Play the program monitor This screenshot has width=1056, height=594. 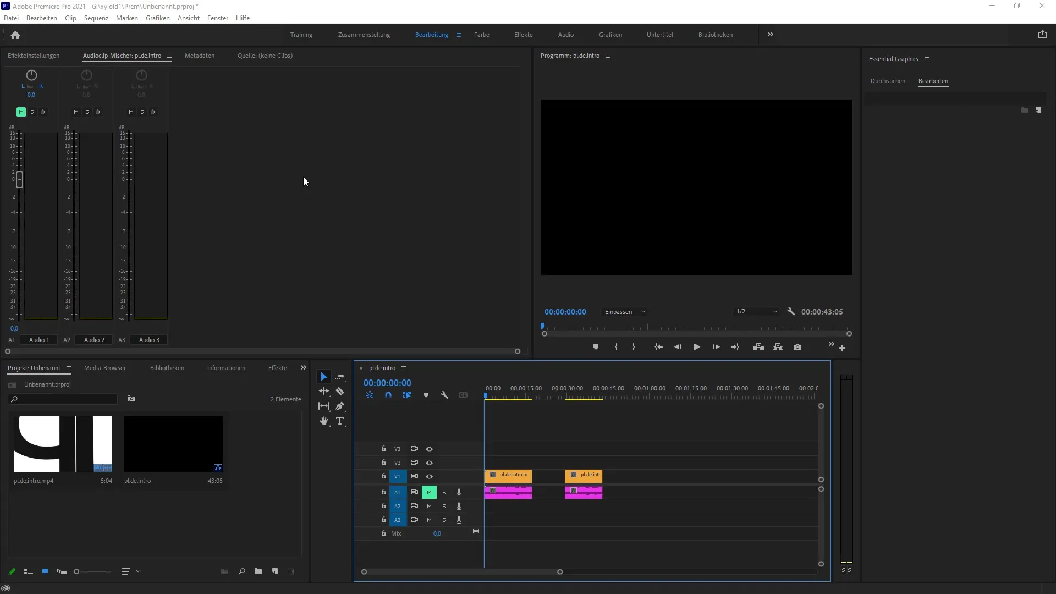(696, 347)
